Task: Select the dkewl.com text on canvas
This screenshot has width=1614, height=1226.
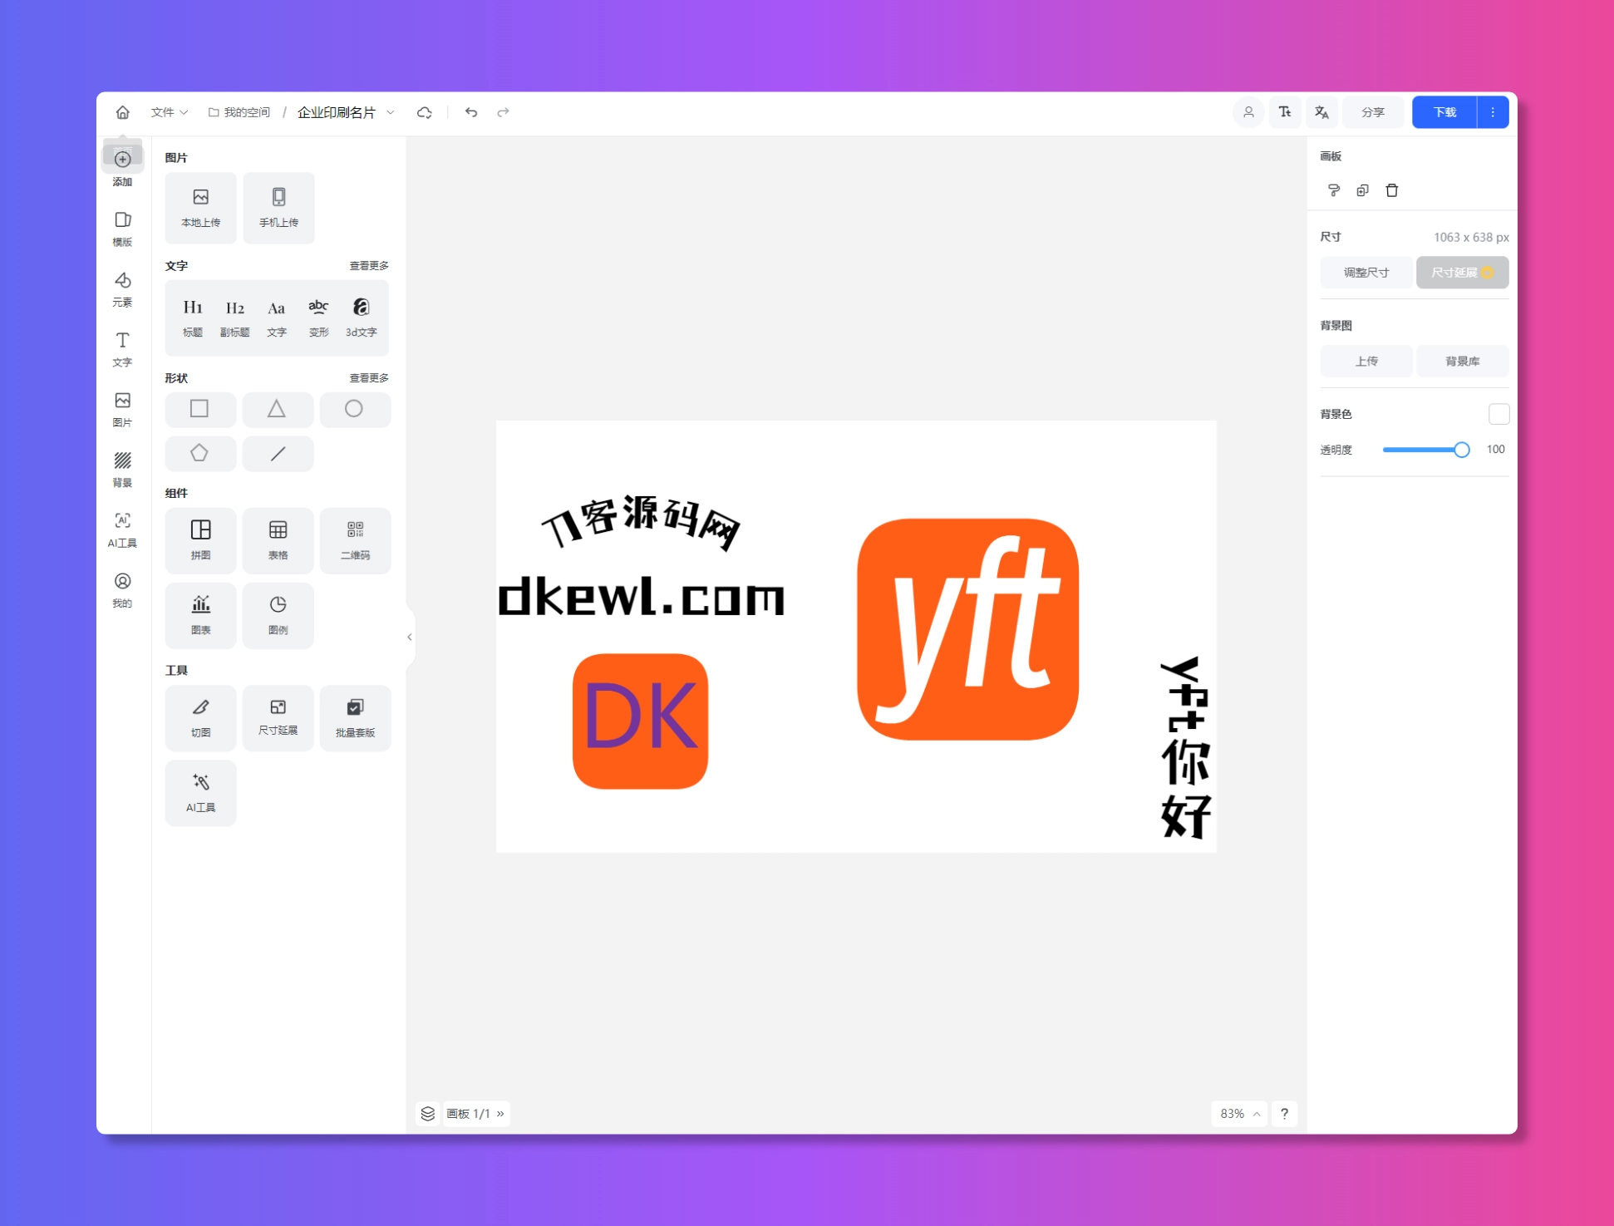Action: 641,597
